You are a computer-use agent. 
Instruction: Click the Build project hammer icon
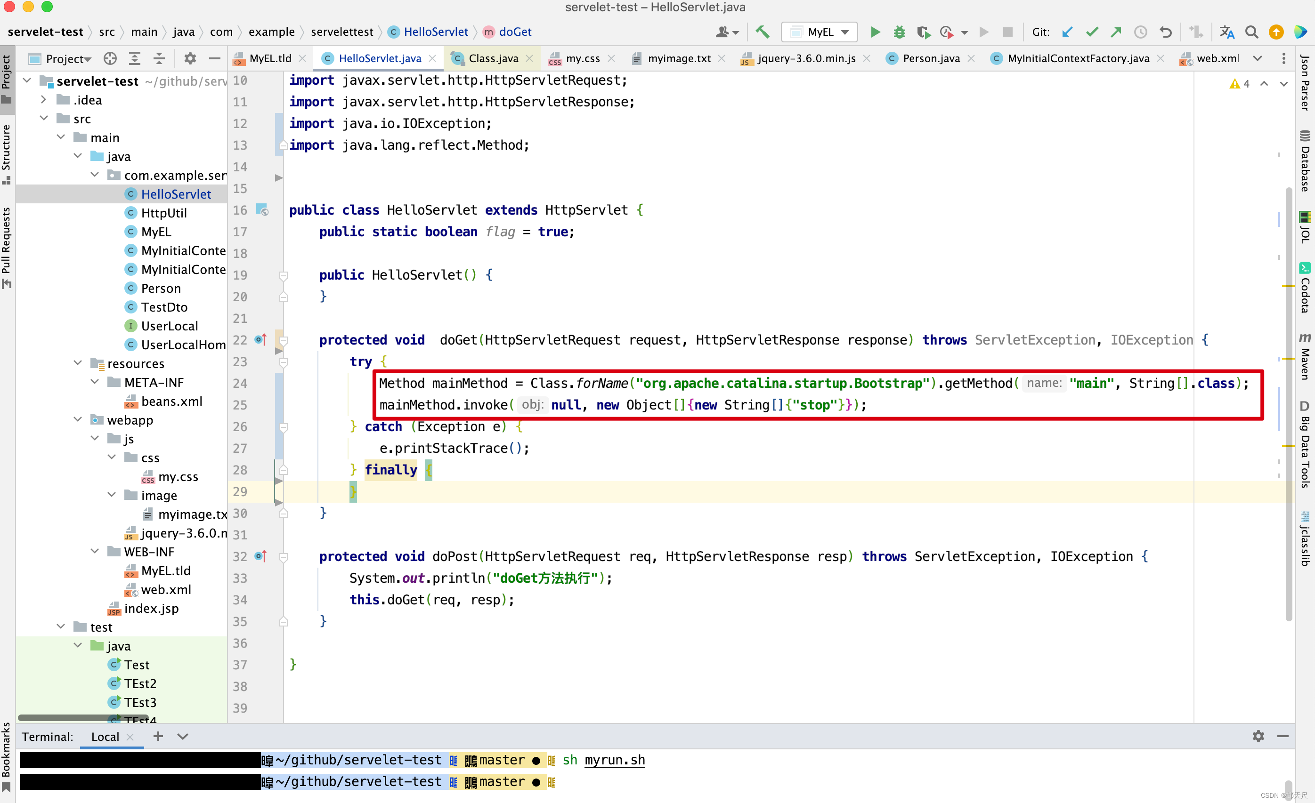pyautogui.click(x=763, y=32)
